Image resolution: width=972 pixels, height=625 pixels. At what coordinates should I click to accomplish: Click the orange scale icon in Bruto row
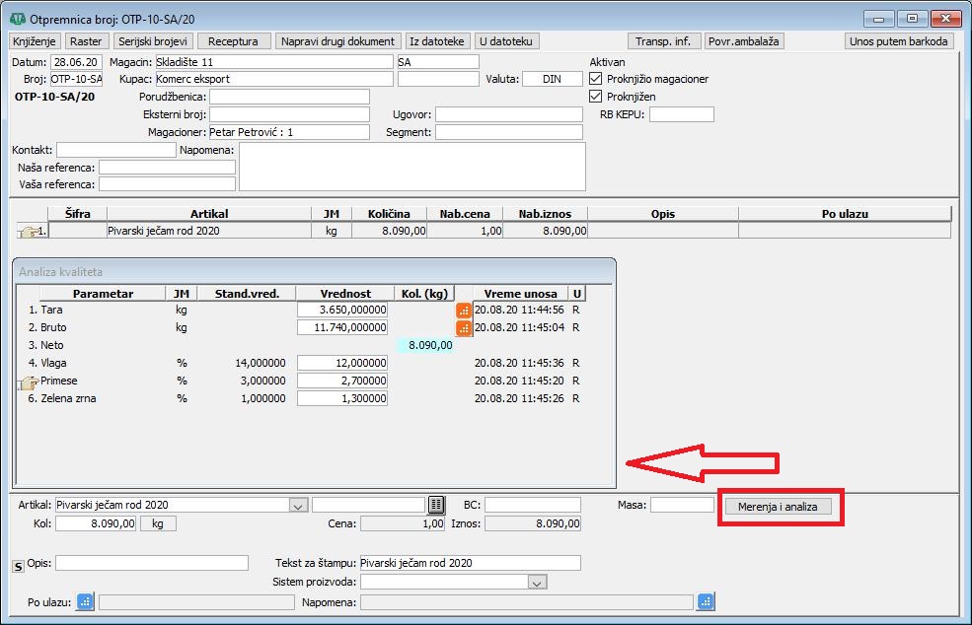point(464,327)
